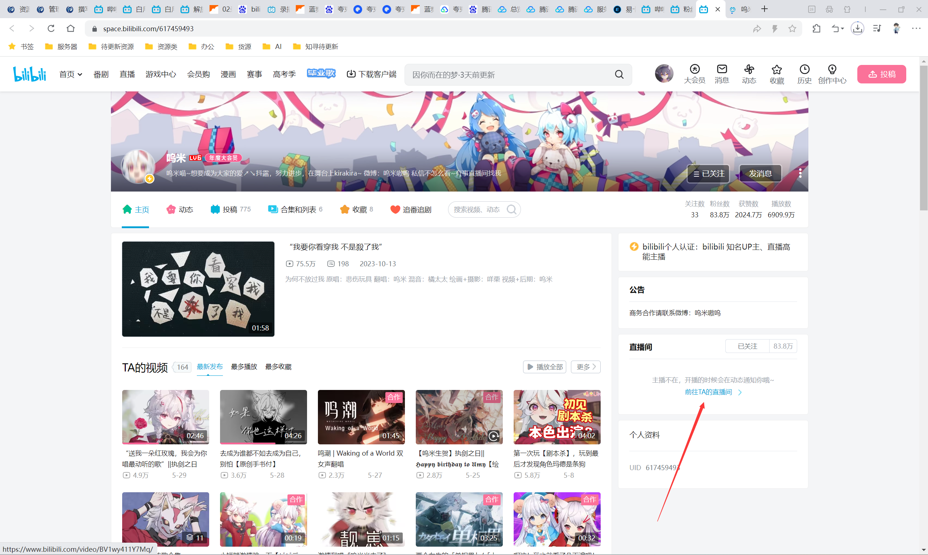The width and height of the screenshot is (928, 555).
Task: Expand 更多 videos list
Action: coord(585,367)
